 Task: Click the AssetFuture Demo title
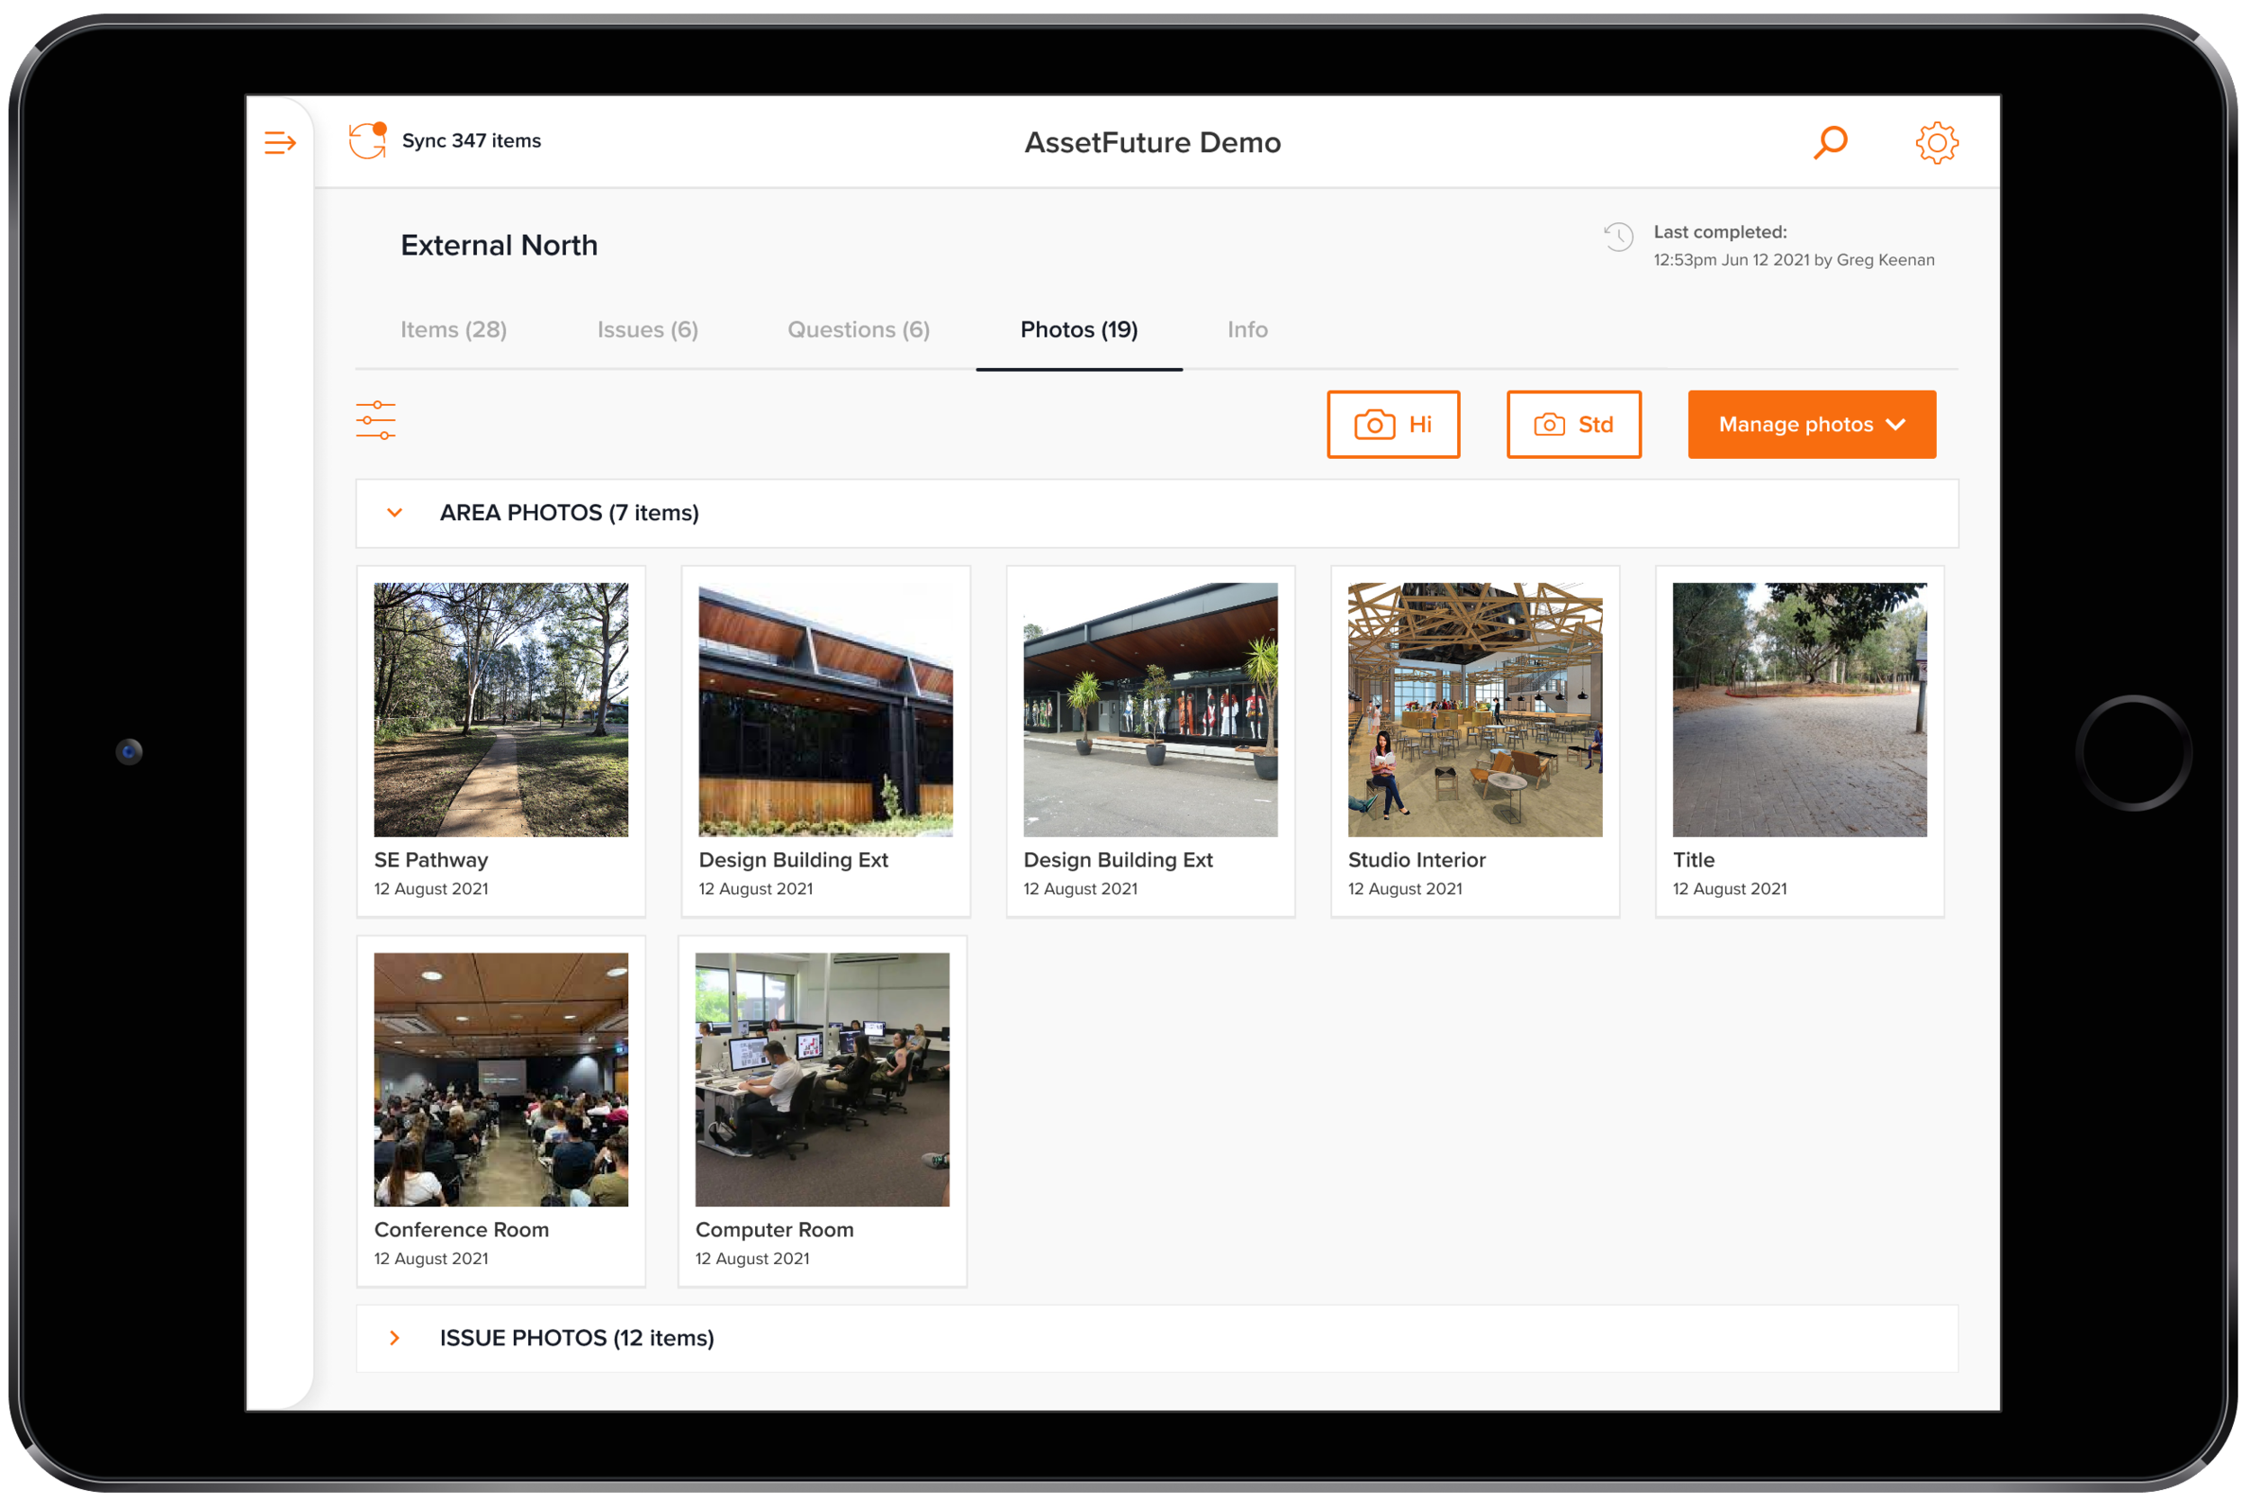pos(1152,142)
